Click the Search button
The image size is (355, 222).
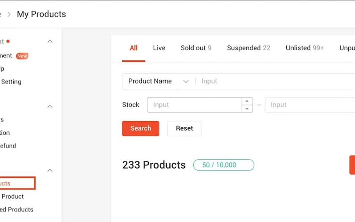click(141, 128)
